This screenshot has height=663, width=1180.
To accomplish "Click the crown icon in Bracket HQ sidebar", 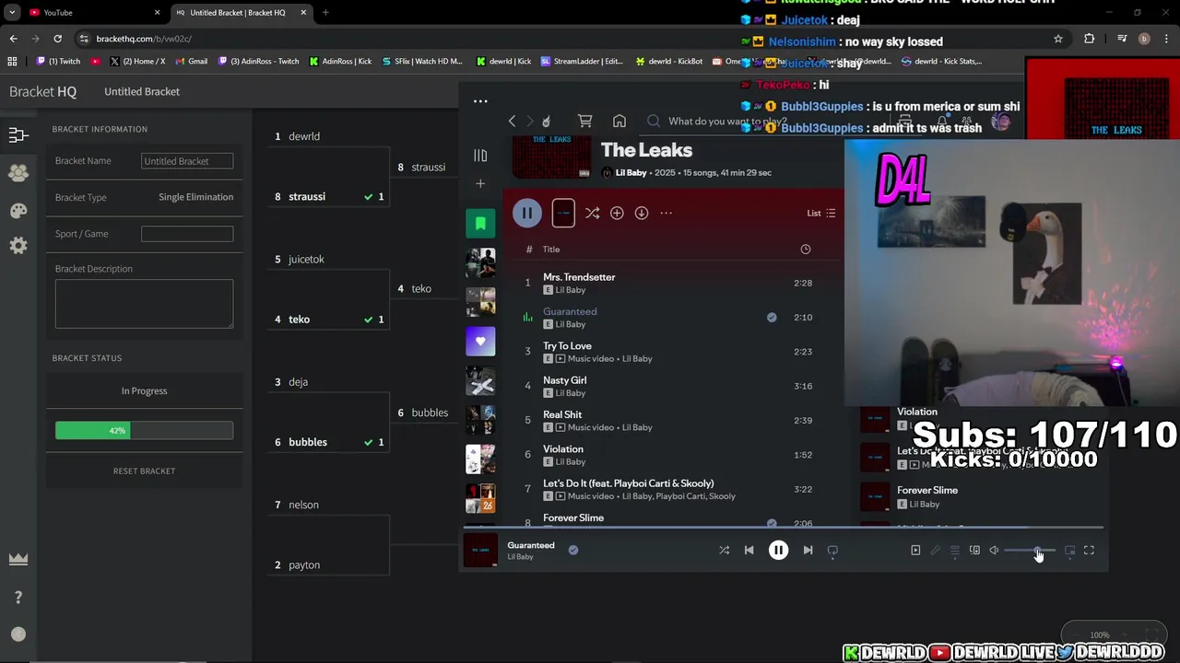I will (18, 559).
